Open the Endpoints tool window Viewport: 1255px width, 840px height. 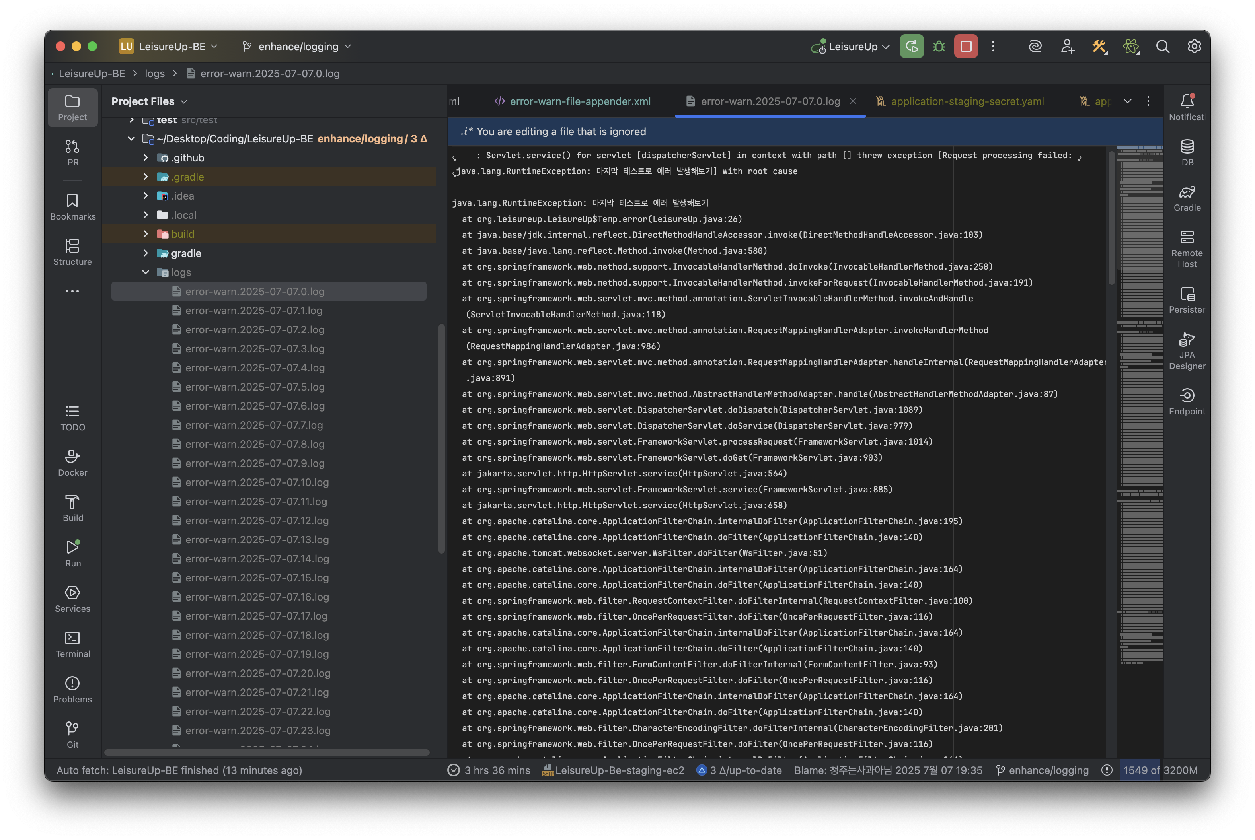(1187, 402)
